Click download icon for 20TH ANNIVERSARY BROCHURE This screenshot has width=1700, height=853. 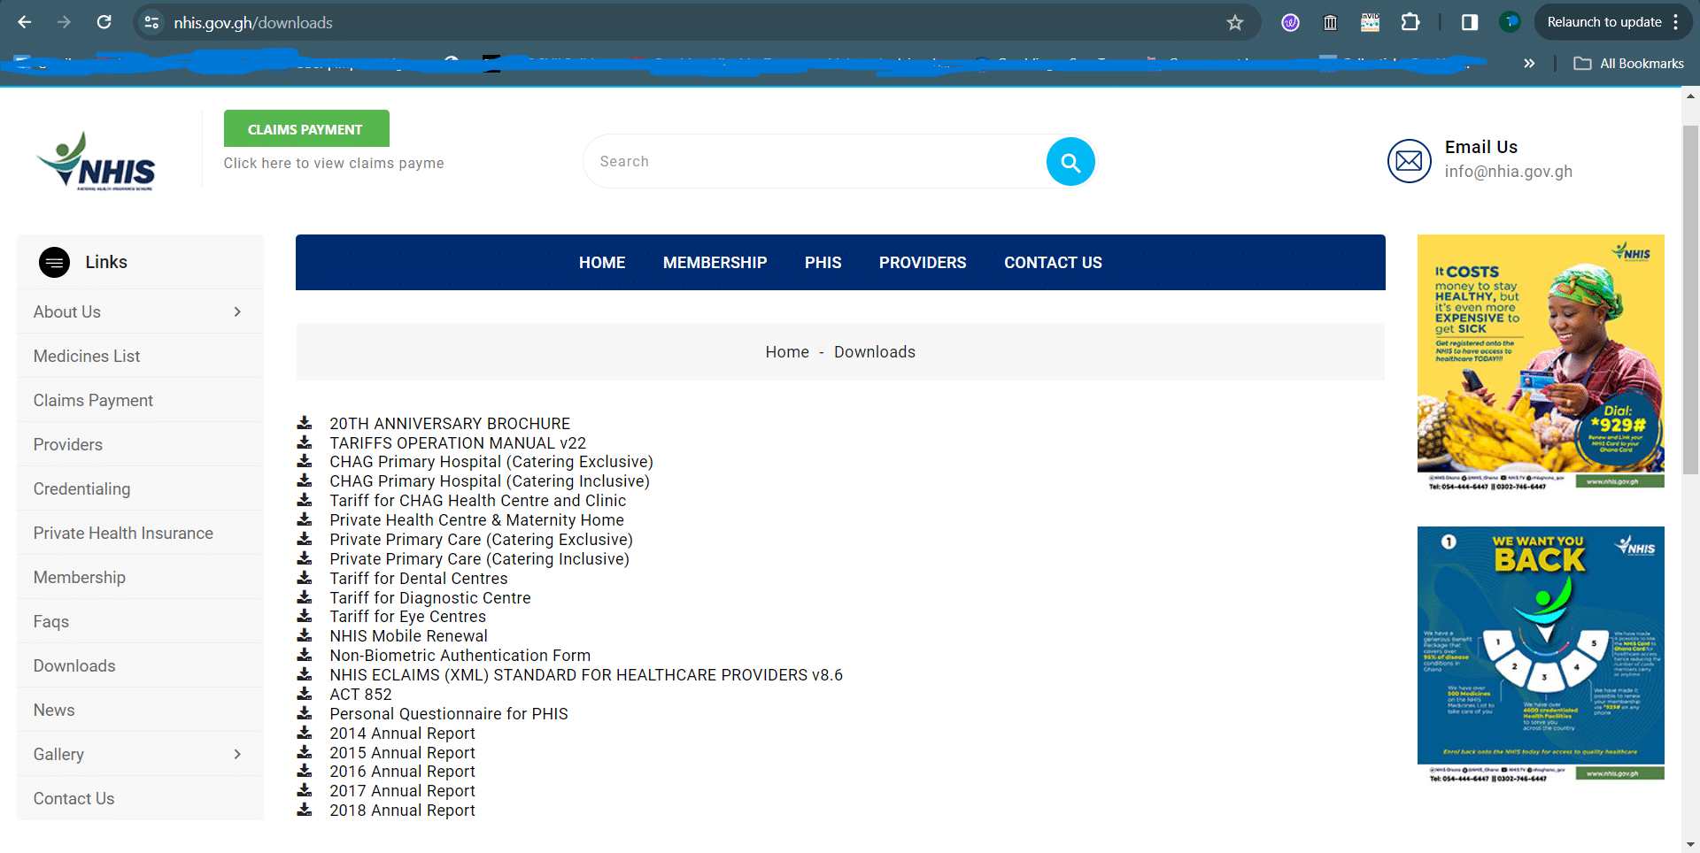[x=305, y=423]
